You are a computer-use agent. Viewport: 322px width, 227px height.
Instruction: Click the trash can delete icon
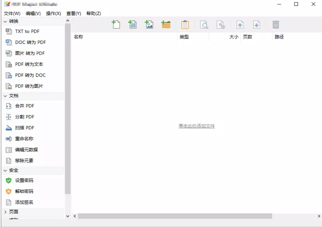click(276, 25)
